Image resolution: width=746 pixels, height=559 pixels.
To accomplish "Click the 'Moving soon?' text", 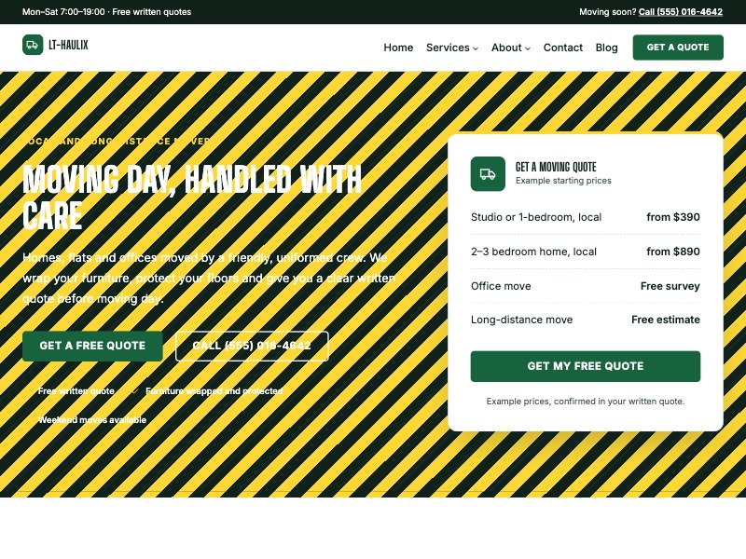I will (608, 12).
